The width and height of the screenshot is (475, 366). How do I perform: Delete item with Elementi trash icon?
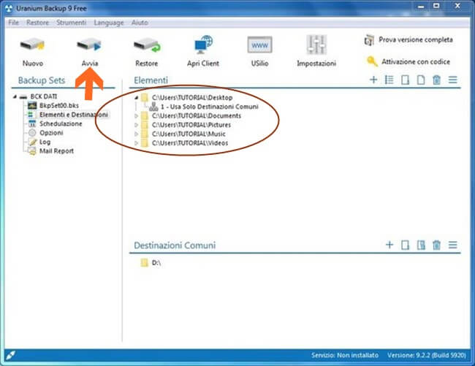tap(436, 80)
